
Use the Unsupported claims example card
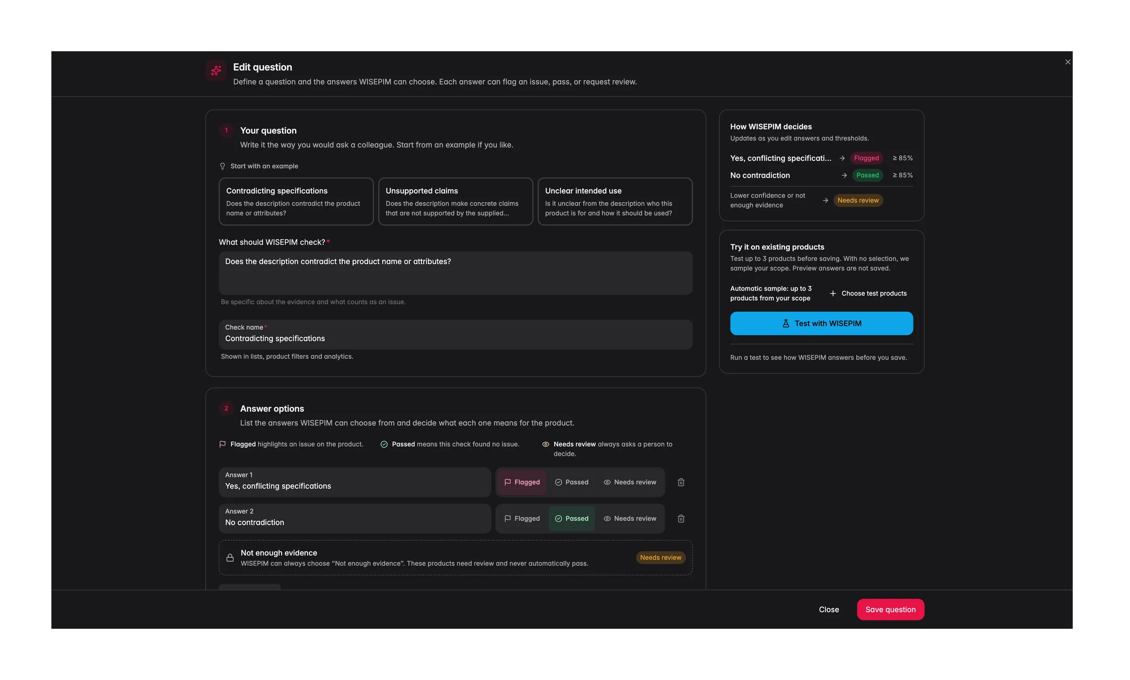click(x=455, y=201)
